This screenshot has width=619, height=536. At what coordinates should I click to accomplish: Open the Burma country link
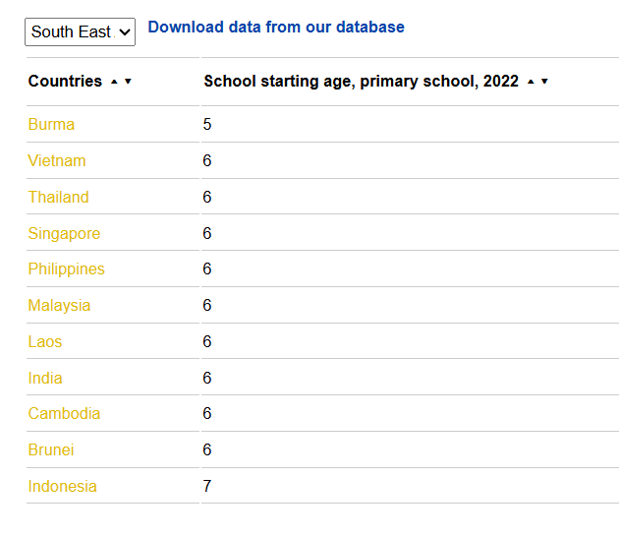tap(51, 125)
